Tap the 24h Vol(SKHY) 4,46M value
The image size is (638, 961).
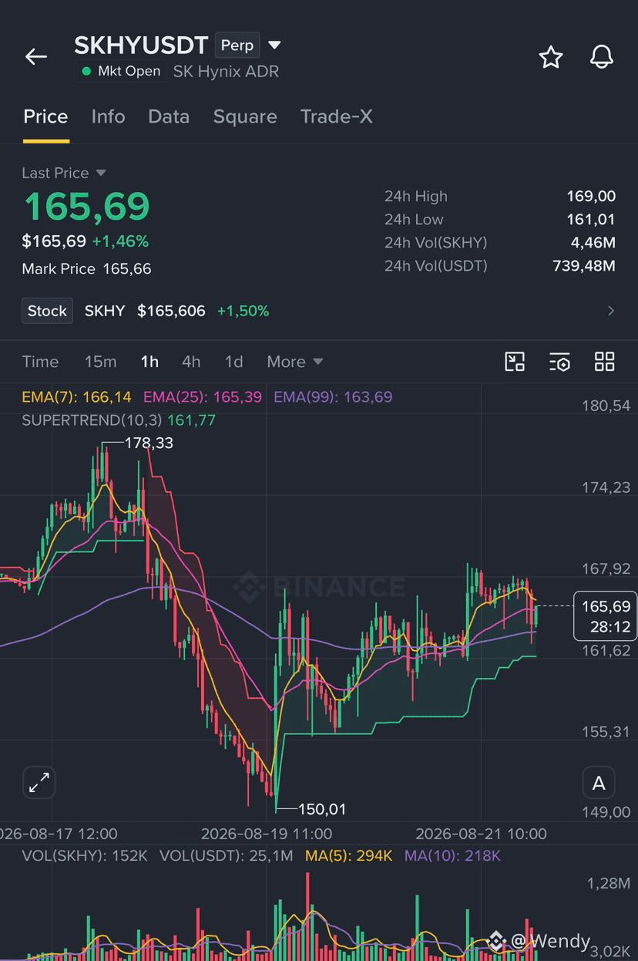tap(593, 242)
